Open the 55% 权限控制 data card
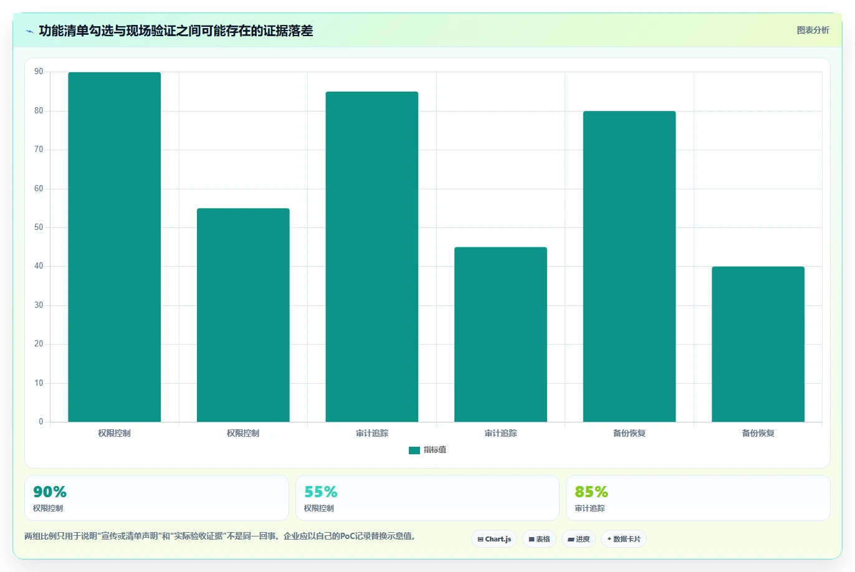 [428, 498]
